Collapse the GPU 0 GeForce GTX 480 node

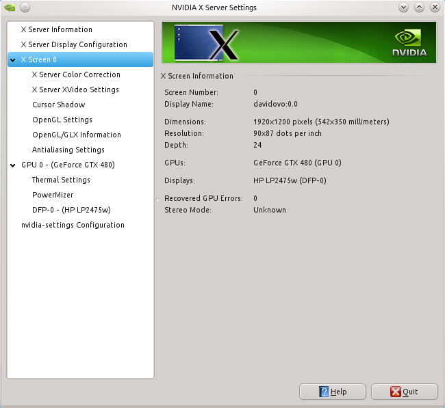pos(13,165)
